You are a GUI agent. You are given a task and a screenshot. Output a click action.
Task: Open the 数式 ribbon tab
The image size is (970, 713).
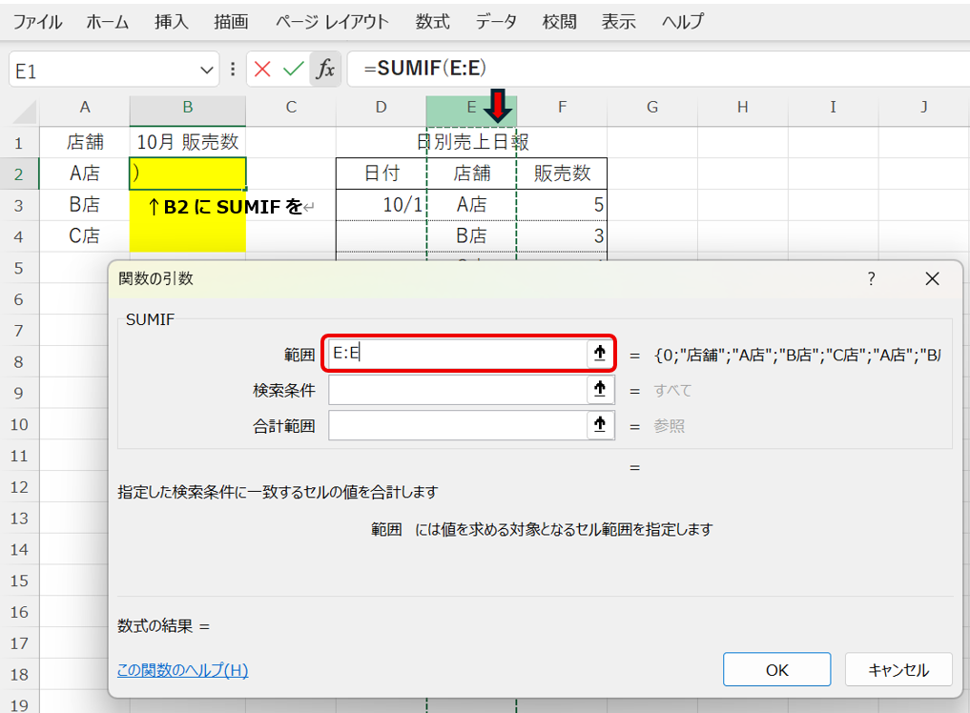click(432, 21)
